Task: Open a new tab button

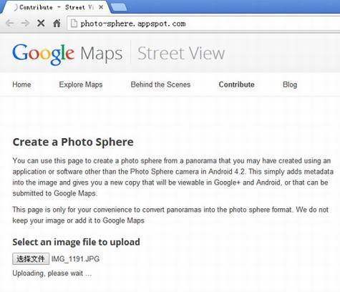Action: pyautogui.click(x=119, y=7)
